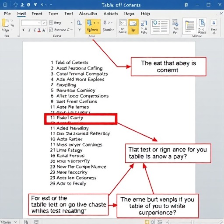This screenshot has width=224, height=224.
Task: Toggle the 'Beg' checkbox option
Action: click(51, 23)
